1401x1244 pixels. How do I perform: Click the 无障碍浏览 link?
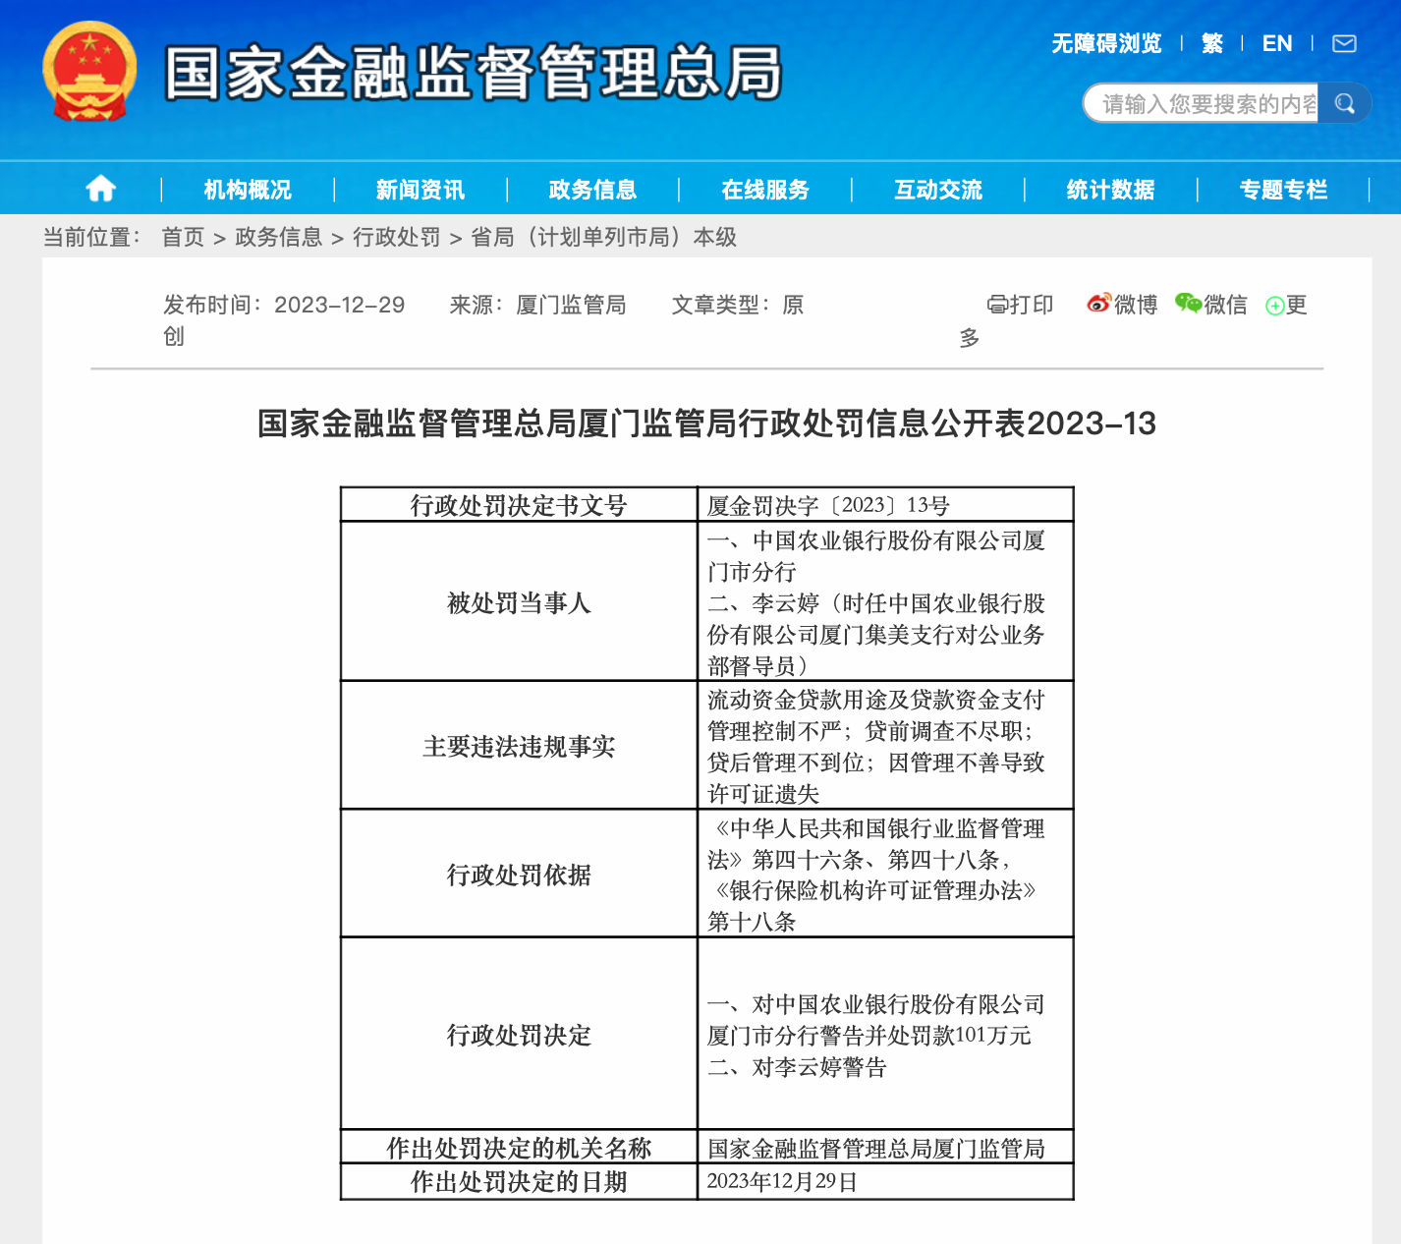coord(1106,44)
